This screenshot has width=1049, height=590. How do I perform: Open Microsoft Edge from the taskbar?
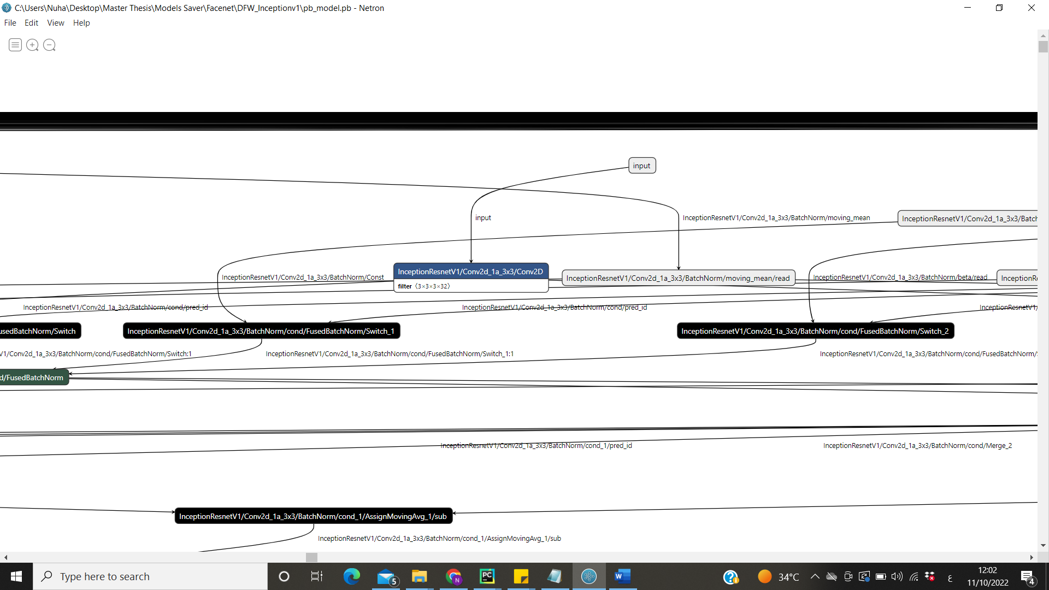point(352,576)
